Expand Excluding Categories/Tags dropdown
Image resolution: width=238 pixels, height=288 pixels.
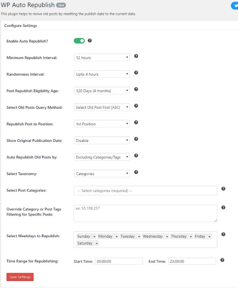coord(102,157)
